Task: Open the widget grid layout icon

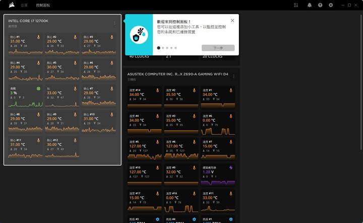Action: (296, 5)
